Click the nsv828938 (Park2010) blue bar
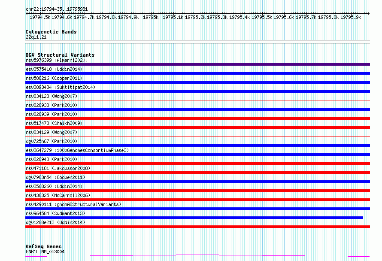 click(x=197, y=109)
